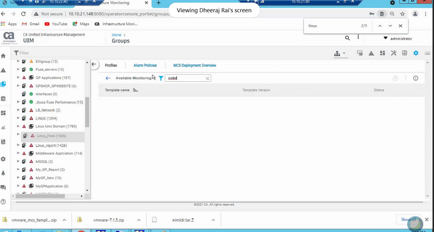This screenshot has height=232, width=434.
Task: Open the MCS Deployment Overview tab
Action: pyautogui.click(x=195, y=66)
